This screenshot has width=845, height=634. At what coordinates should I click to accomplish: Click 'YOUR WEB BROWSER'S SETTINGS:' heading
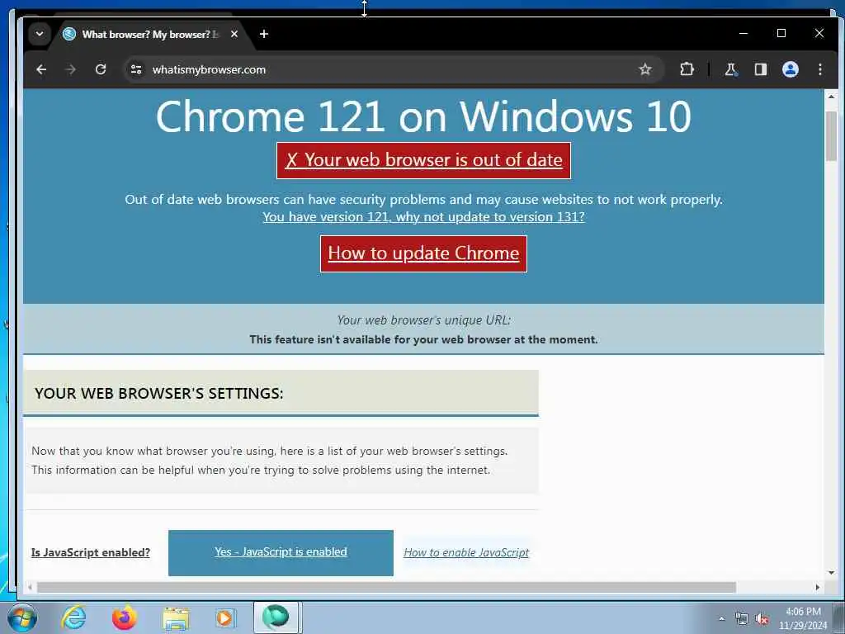(159, 394)
